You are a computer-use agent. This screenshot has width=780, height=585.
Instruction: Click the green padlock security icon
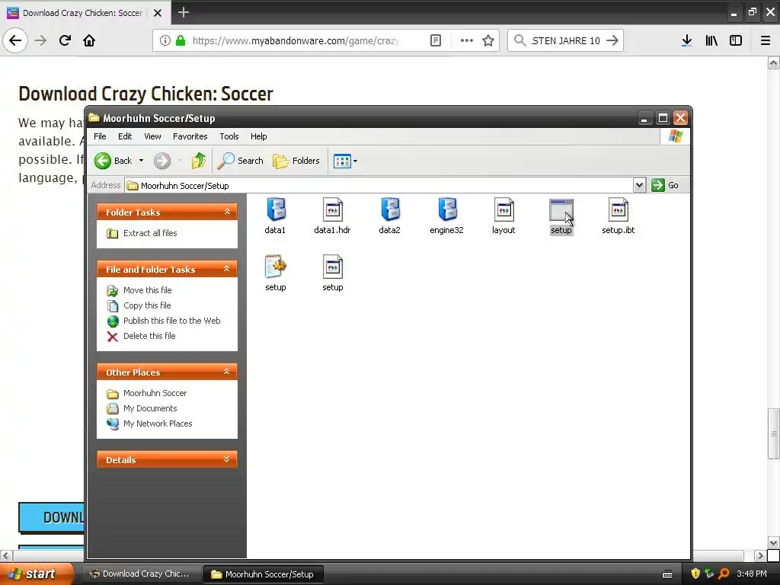181,40
